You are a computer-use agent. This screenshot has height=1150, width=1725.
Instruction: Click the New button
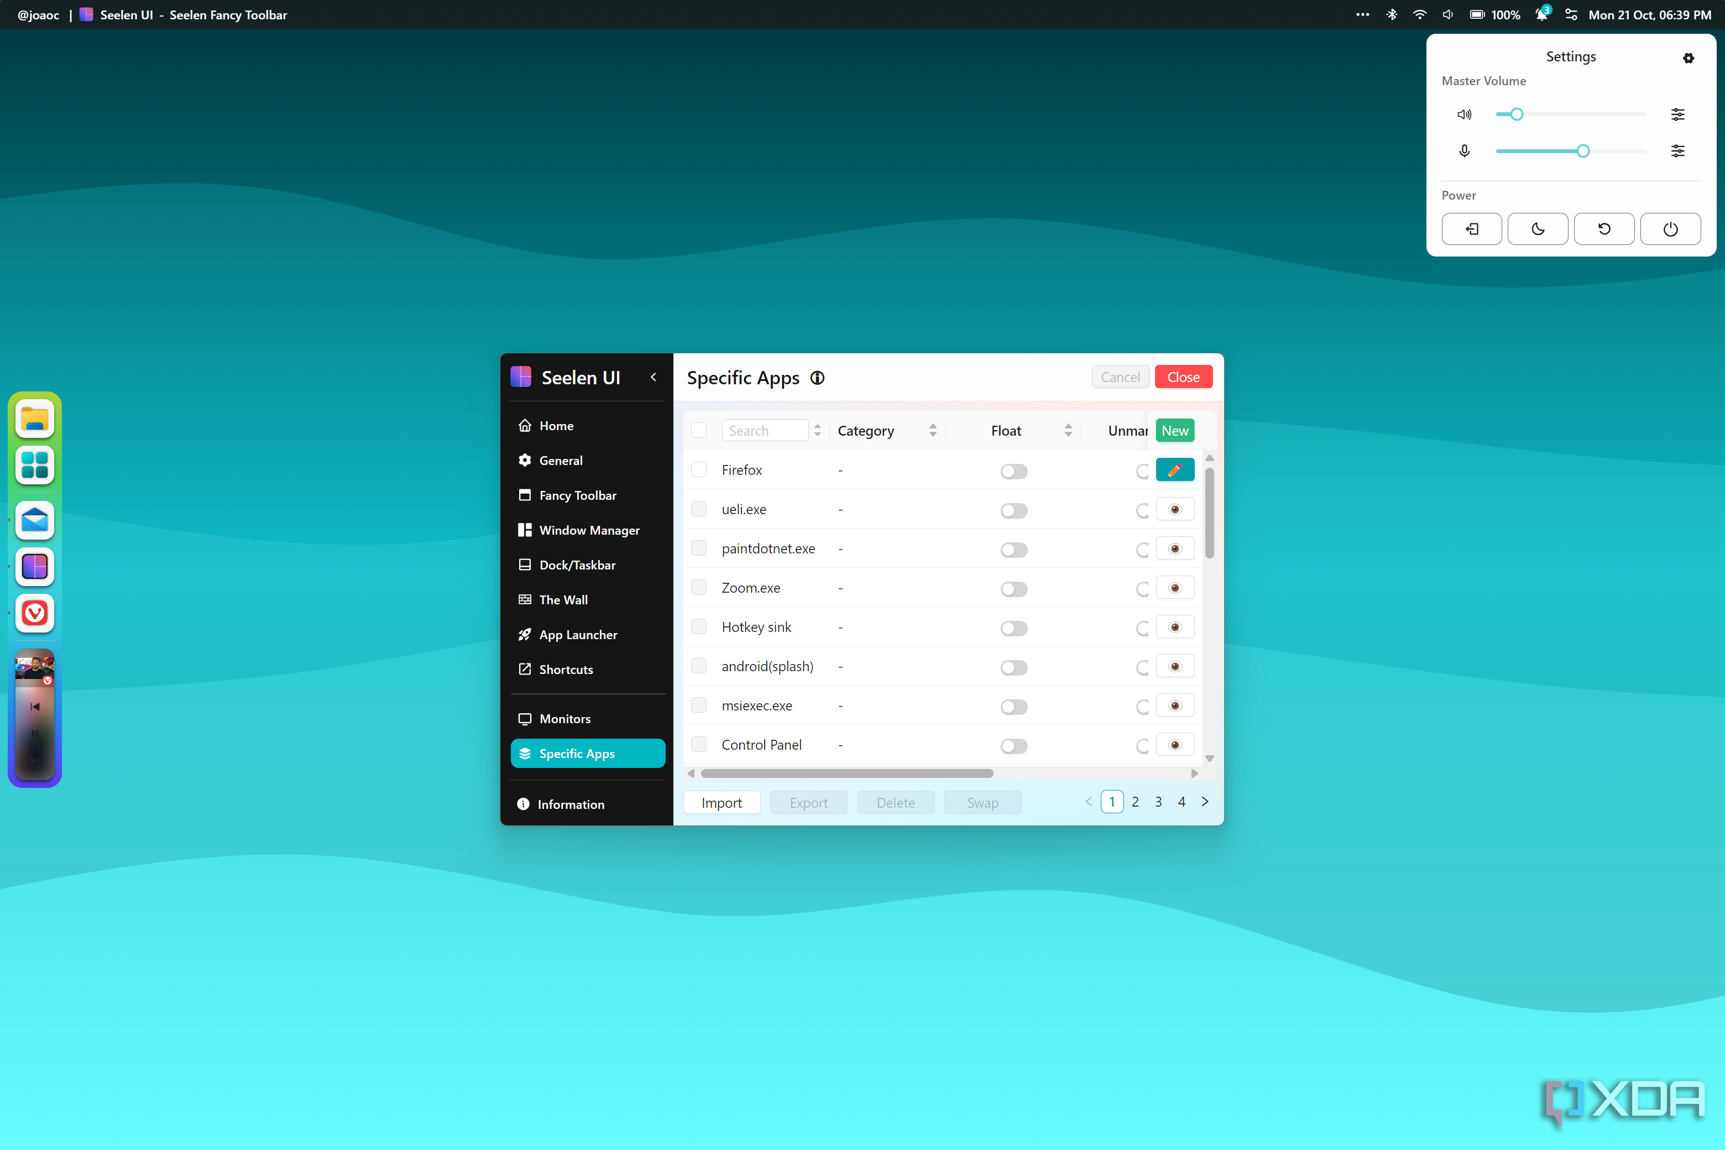1174,431
